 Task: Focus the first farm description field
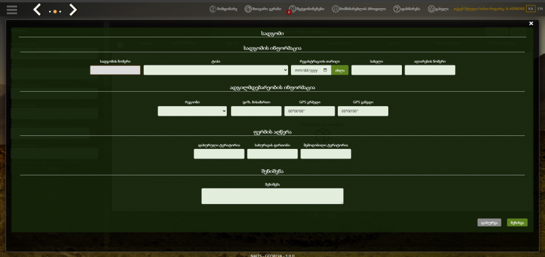coord(219,154)
